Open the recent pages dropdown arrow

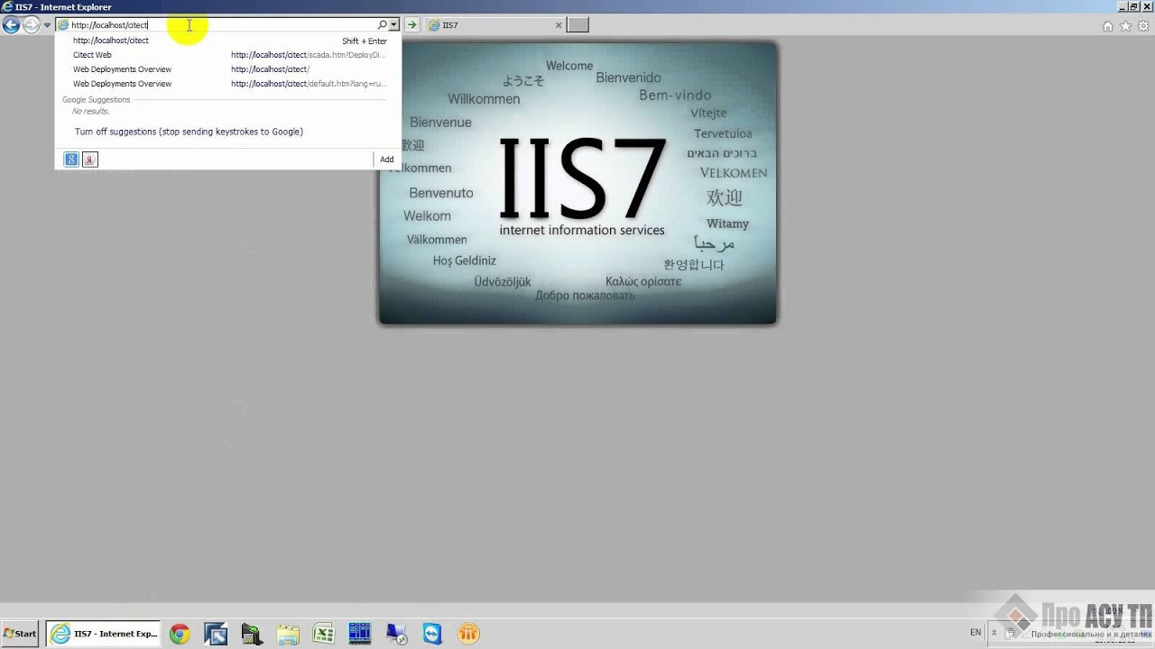(47, 25)
